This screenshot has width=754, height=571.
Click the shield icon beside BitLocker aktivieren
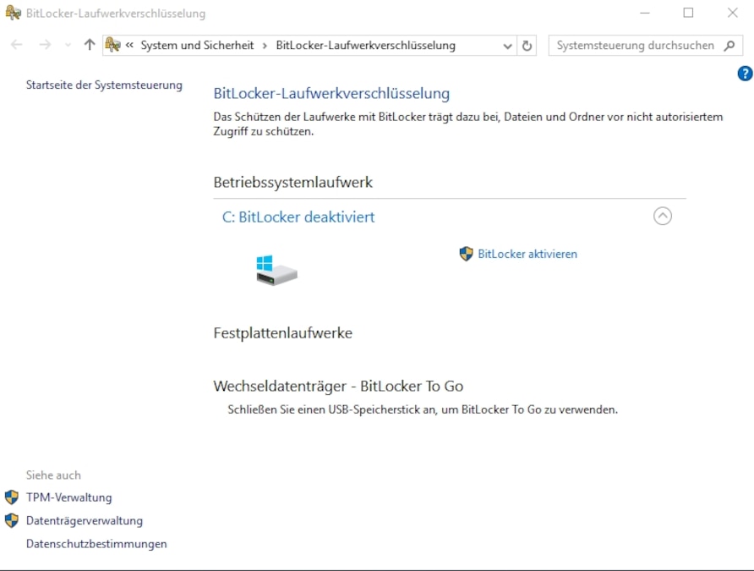point(466,254)
